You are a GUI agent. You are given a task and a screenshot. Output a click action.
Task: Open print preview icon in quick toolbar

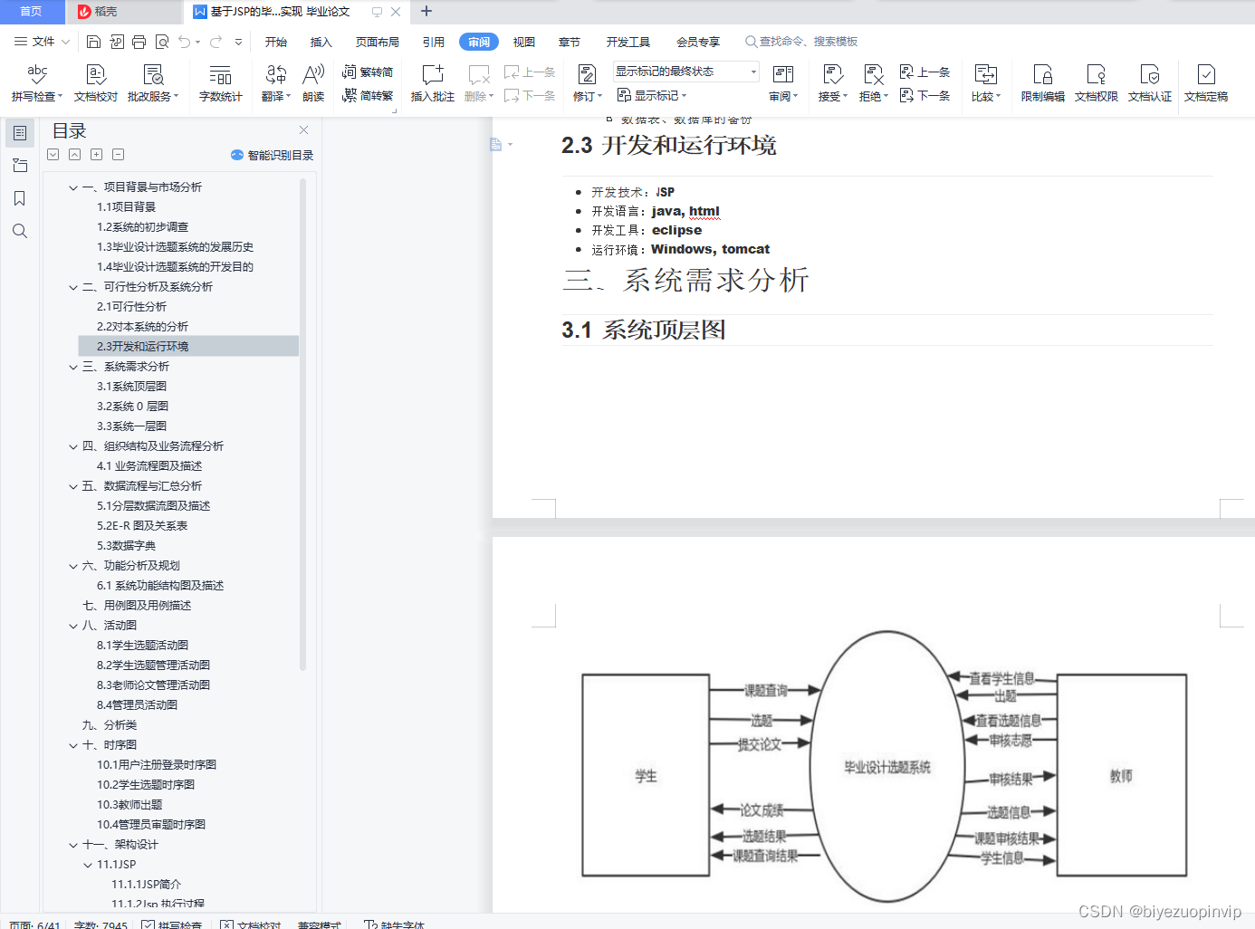pos(162,42)
